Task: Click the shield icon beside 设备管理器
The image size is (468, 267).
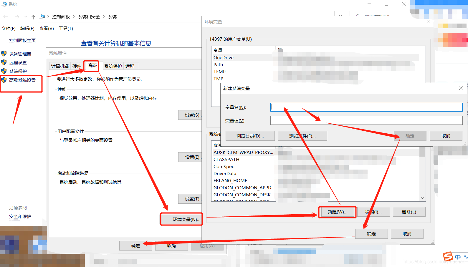Action: (4, 54)
